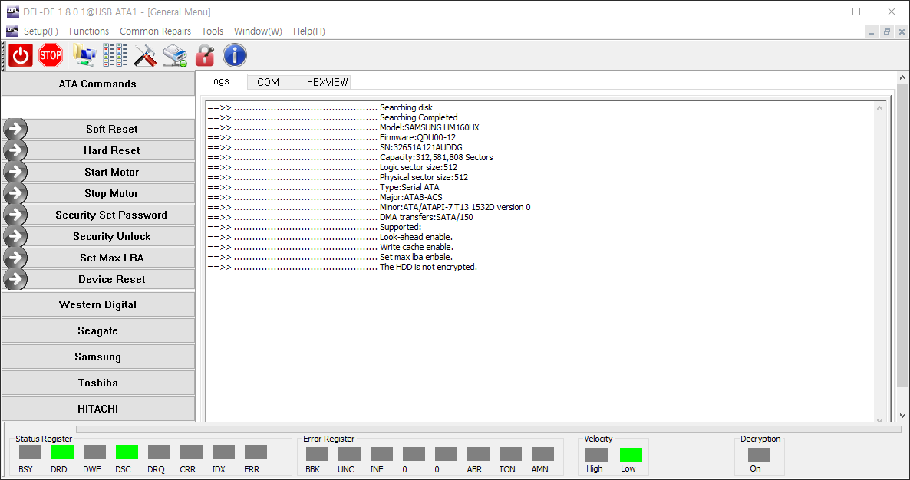910x480 pixels.
Task: Click the Security Unlock button
Action: coord(111,236)
